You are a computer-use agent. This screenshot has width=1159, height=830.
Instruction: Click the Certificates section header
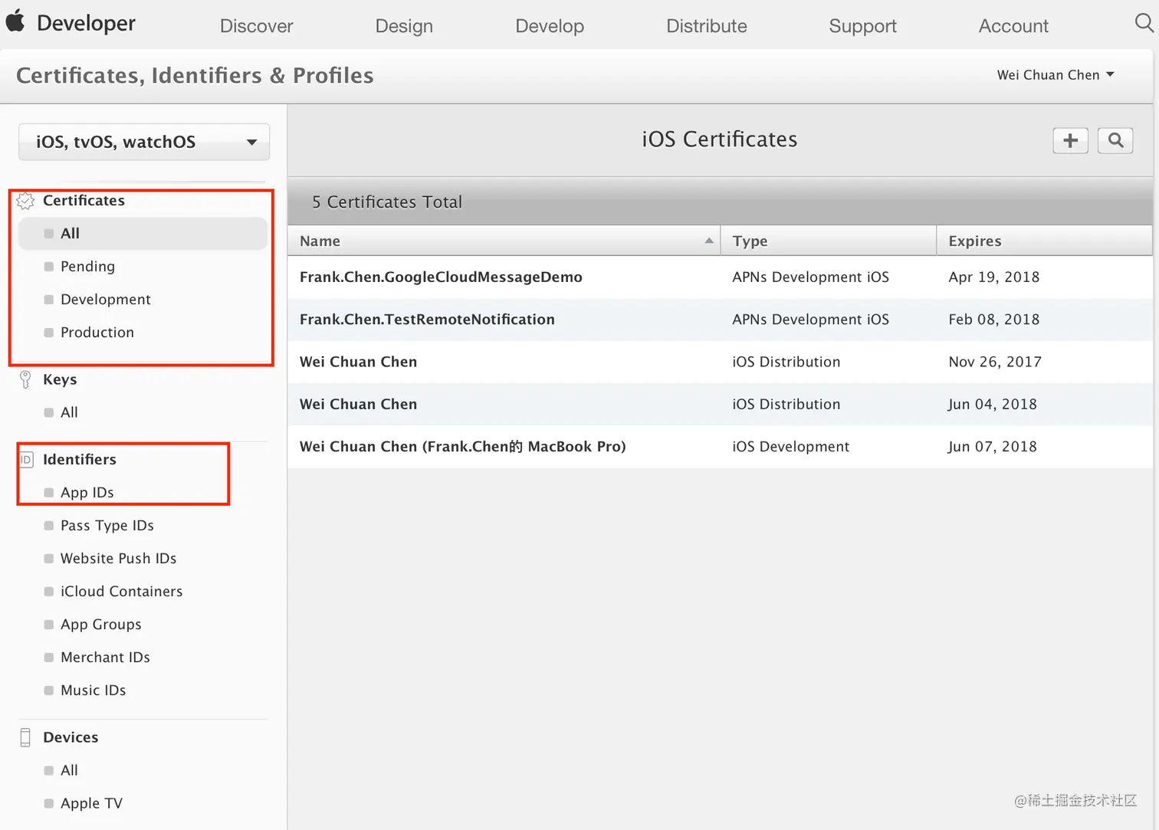(84, 201)
